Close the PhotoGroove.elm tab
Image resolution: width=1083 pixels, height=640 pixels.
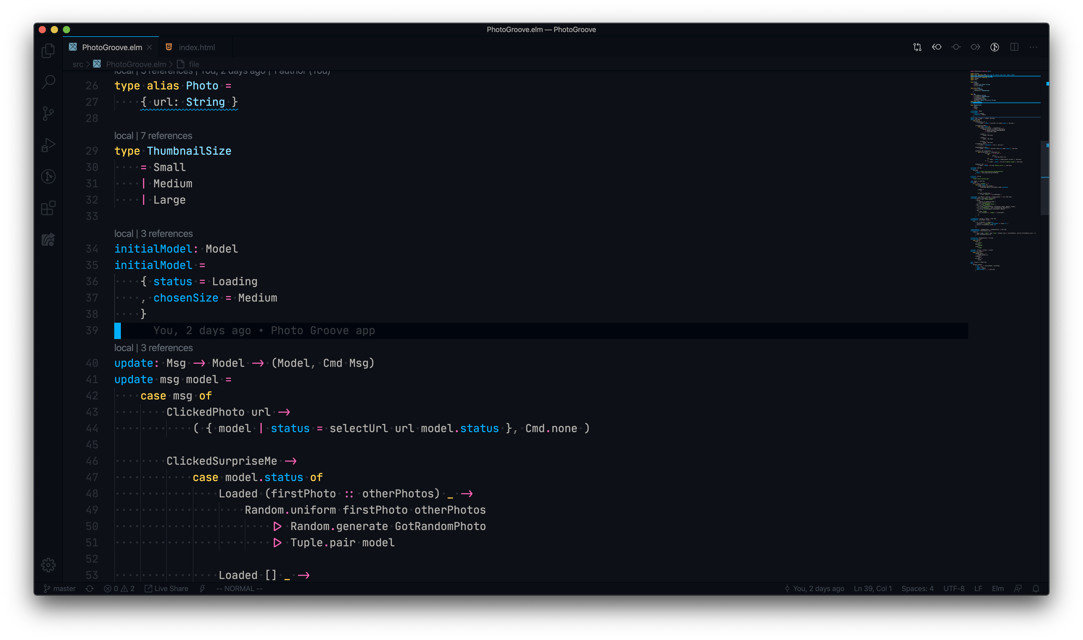150,47
